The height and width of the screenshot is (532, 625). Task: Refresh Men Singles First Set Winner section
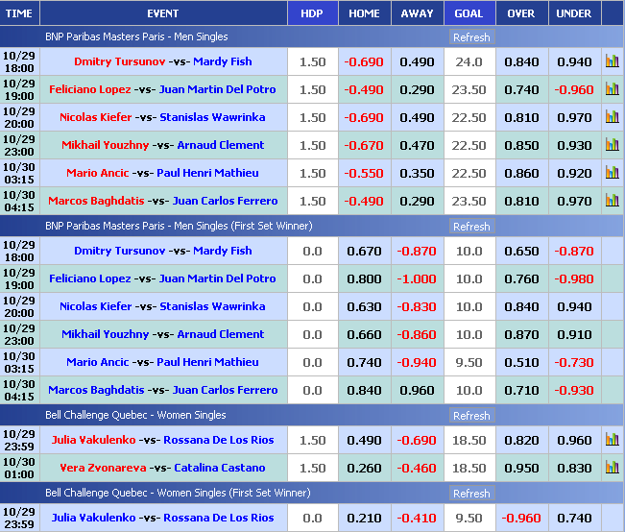(x=470, y=227)
